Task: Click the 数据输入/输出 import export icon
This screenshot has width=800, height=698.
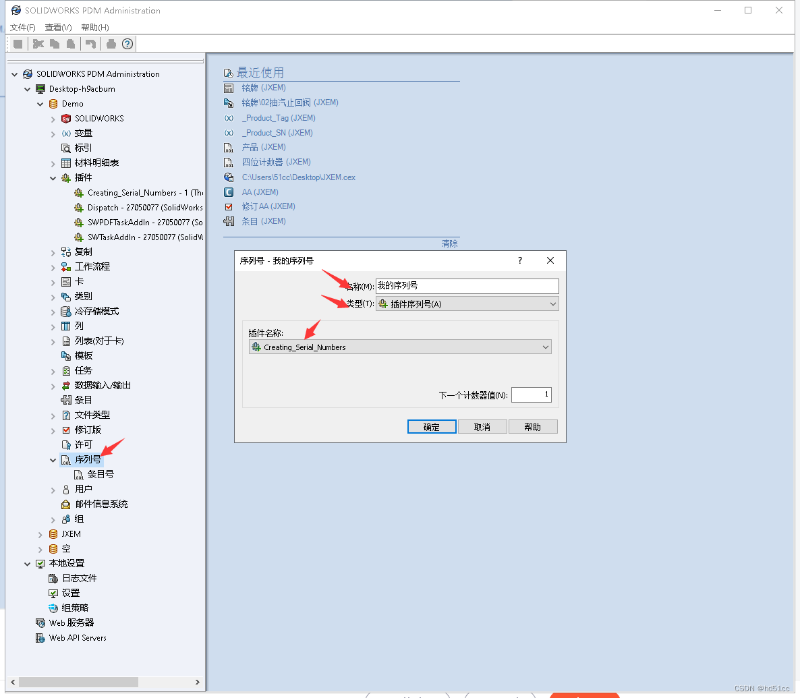Action: point(66,385)
